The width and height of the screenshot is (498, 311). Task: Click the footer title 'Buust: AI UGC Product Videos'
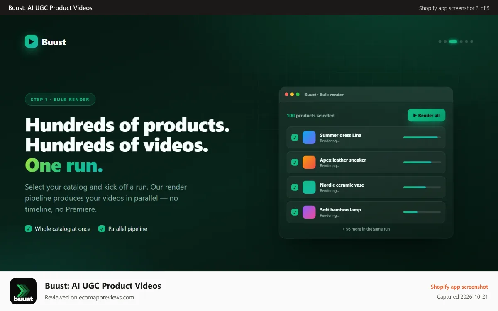click(103, 286)
